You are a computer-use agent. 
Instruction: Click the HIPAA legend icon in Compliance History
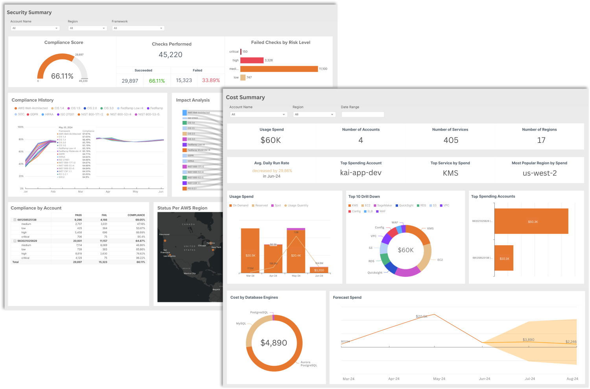[42, 114]
